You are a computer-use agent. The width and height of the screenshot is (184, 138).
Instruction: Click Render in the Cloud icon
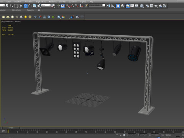pos(160,6)
